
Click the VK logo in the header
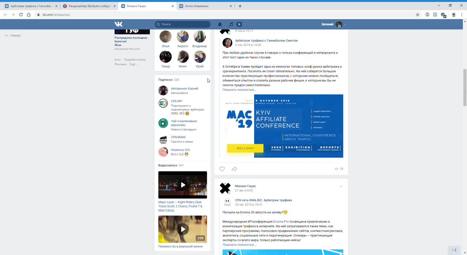119,24
